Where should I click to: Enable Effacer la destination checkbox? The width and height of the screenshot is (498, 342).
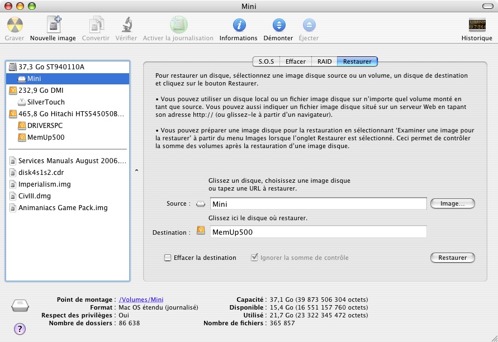[x=168, y=258]
